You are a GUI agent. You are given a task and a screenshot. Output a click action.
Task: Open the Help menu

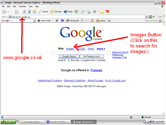[37, 7]
